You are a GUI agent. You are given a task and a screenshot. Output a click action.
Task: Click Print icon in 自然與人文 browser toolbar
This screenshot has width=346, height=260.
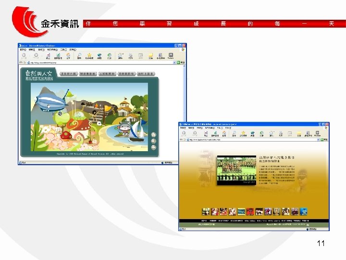(131, 56)
